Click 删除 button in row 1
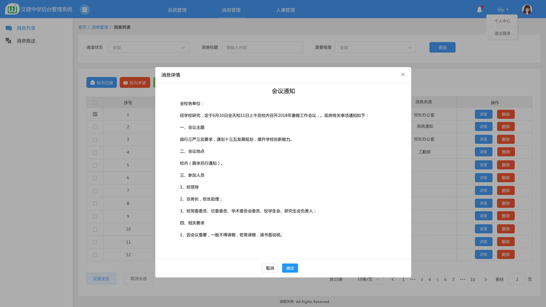This screenshot has width=546, height=307. click(506, 114)
